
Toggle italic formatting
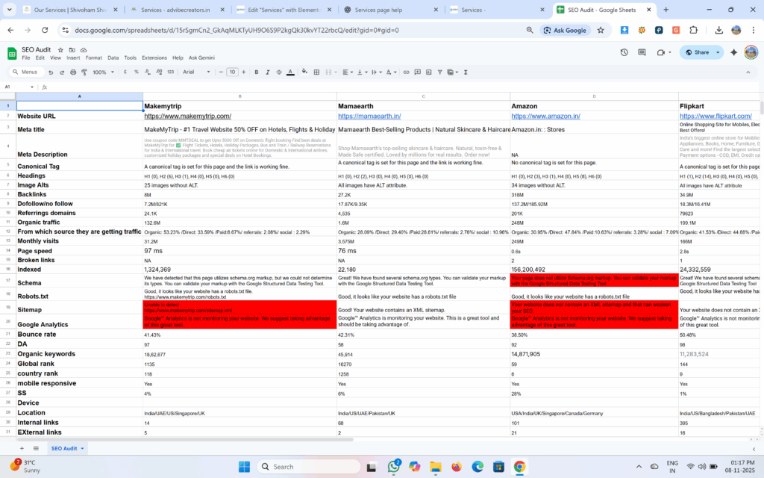point(267,72)
